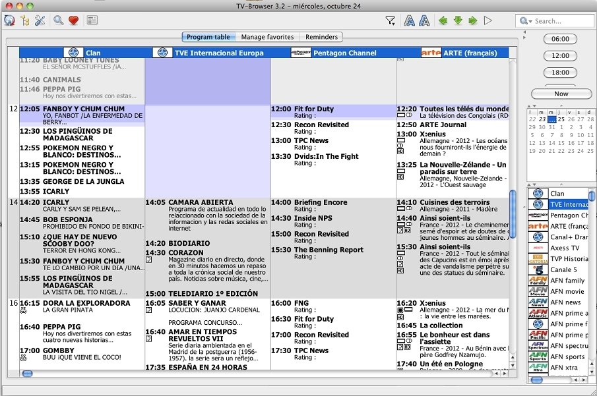Switch to the Program table tab

[208, 37]
